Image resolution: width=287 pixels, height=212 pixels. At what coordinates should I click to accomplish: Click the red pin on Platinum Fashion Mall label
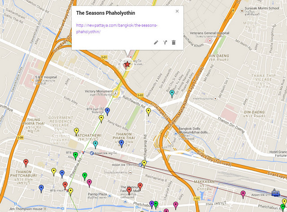(129, 191)
